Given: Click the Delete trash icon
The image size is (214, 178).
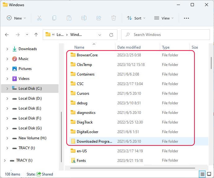Looking at the screenshot, I should coord(114,18).
